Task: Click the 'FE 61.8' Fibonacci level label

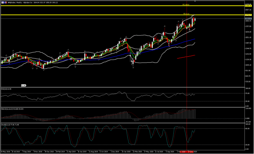Action: point(186,14)
